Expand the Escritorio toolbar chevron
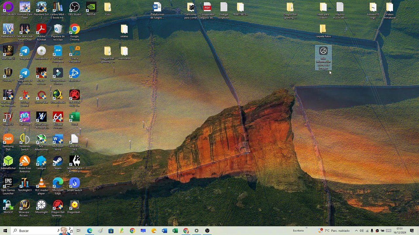The image size is (419, 235). (306, 228)
